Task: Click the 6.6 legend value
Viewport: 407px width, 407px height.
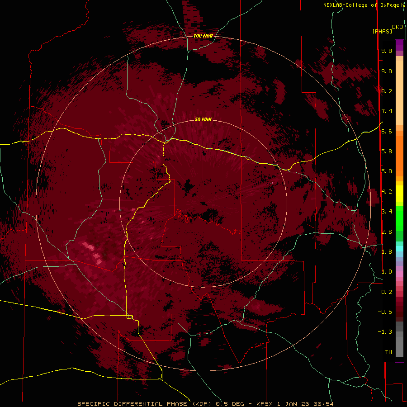Action: click(387, 131)
